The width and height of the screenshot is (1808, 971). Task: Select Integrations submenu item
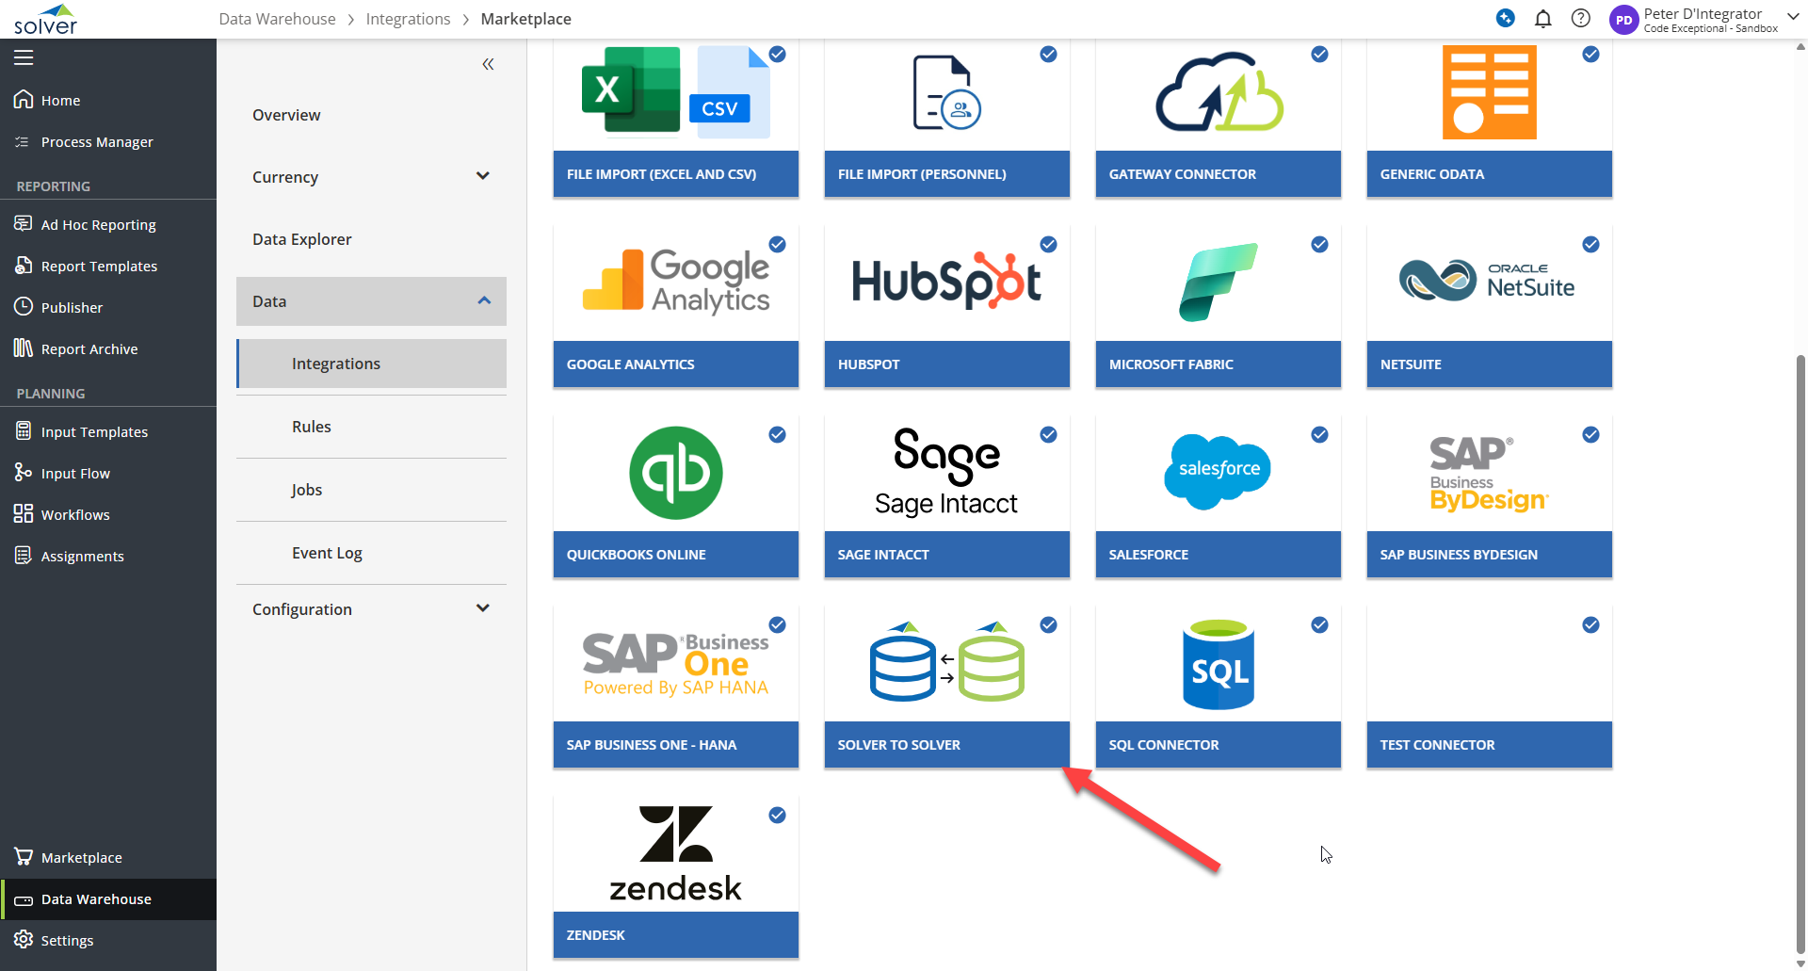pyautogui.click(x=371, y=364)
